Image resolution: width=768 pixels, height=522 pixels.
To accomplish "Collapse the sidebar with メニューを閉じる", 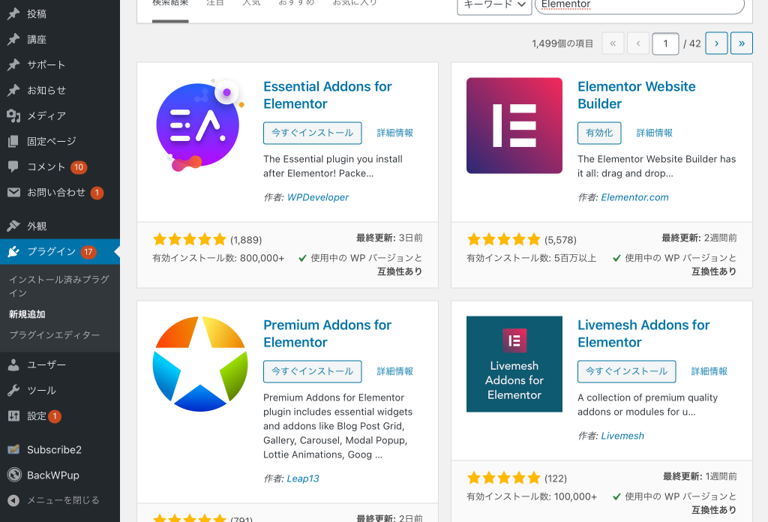I will click(x=63, y=500).
